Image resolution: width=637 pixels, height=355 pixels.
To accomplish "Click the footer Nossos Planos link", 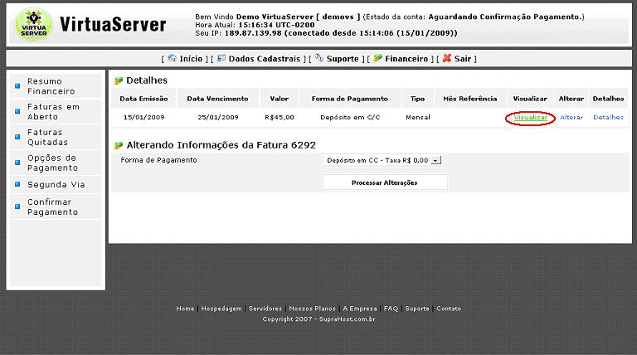I will [x=313, y=309].
